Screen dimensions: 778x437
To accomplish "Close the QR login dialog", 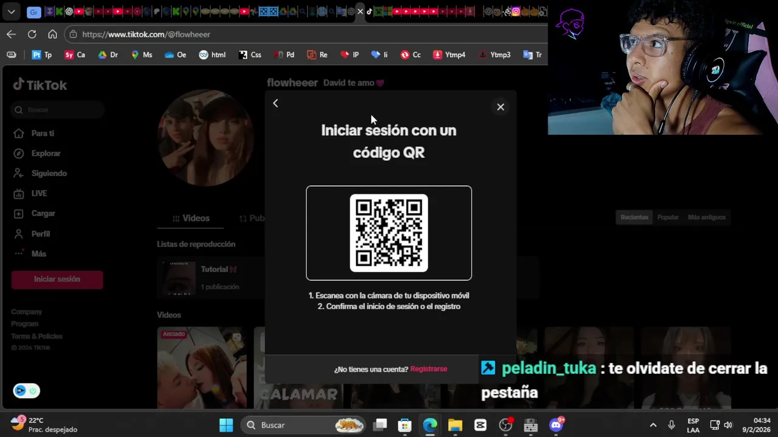I will click(x=500, y=107).
